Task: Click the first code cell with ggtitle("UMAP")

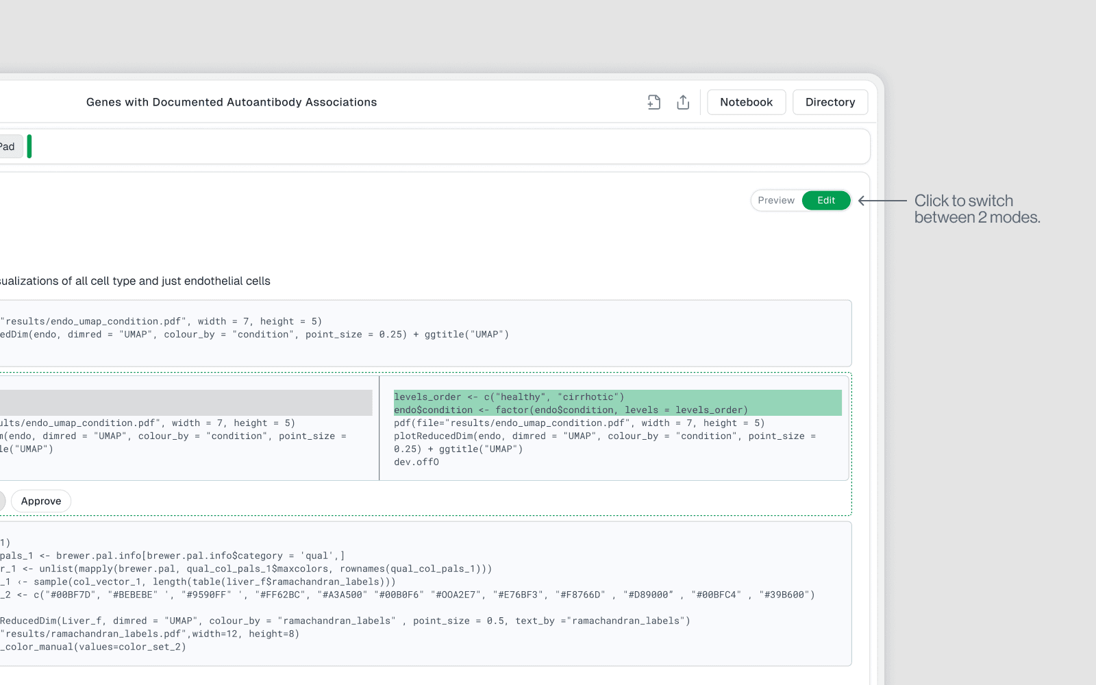Action: click(x=425, y=333)
